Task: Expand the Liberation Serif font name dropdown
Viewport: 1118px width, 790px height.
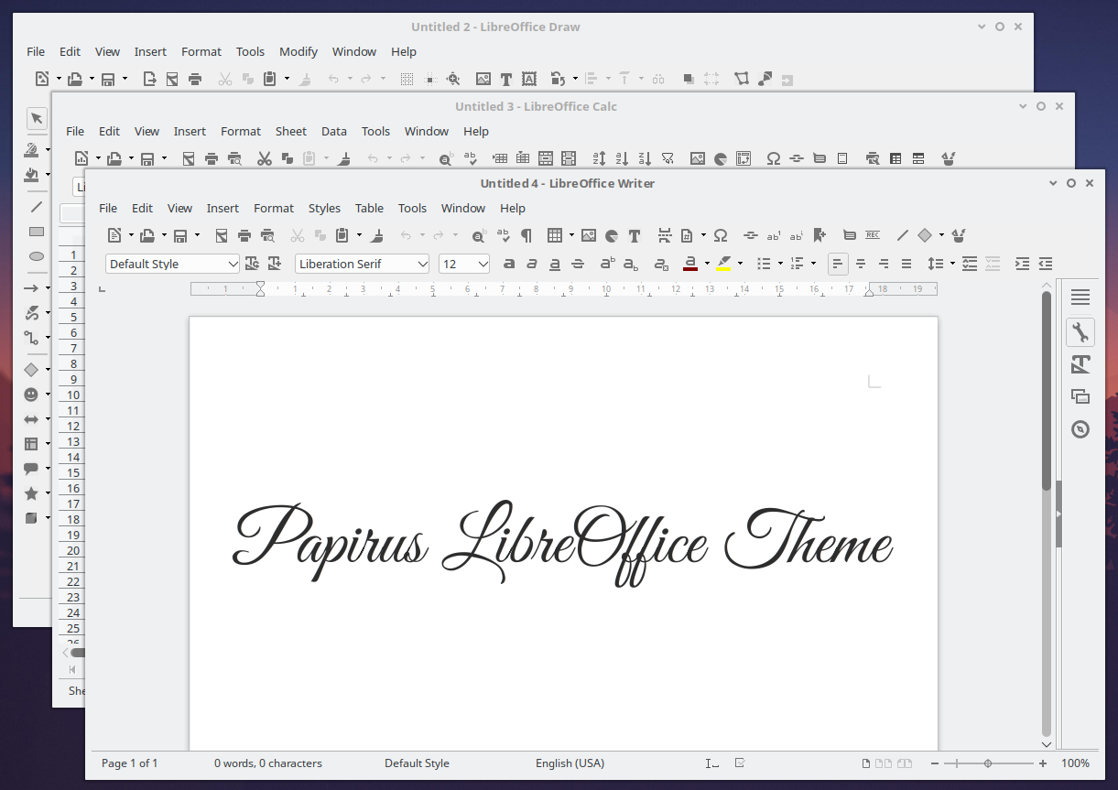Action: click(422, 264)
